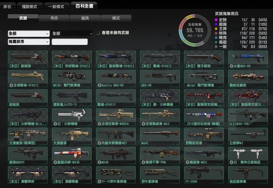Select the 白．雙持白銀烏茲 dual uzi card
Viewport: 273px width, 188px height.
point(248,156)
